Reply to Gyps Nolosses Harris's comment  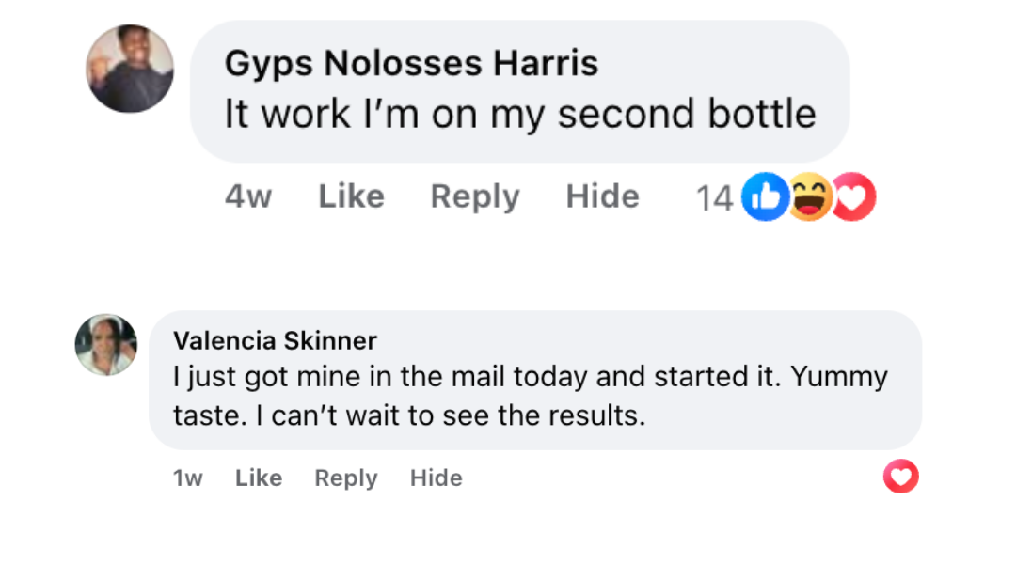(x=474, y=196)
